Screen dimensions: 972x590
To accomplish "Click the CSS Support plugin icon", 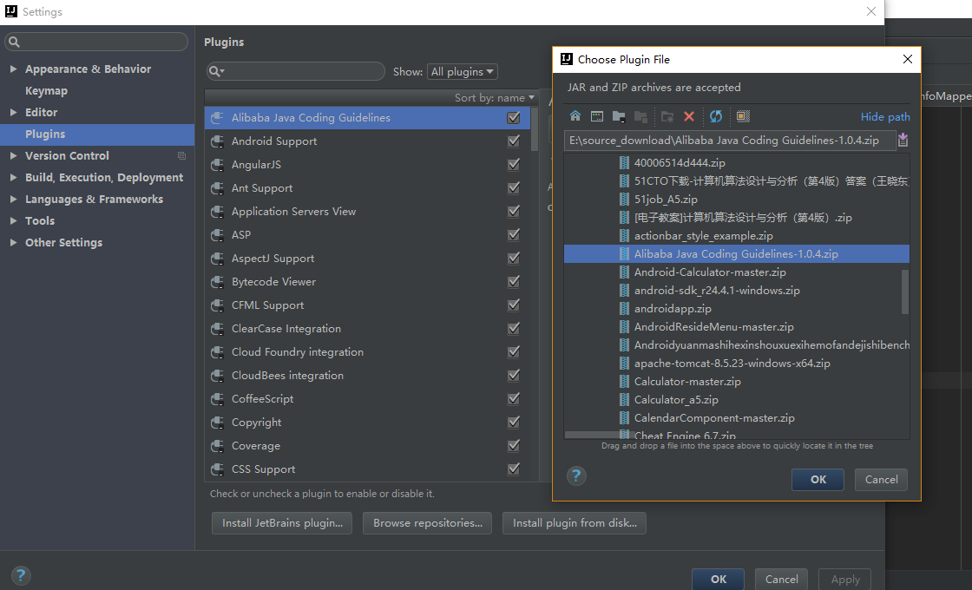I will [x=217, y=469].
